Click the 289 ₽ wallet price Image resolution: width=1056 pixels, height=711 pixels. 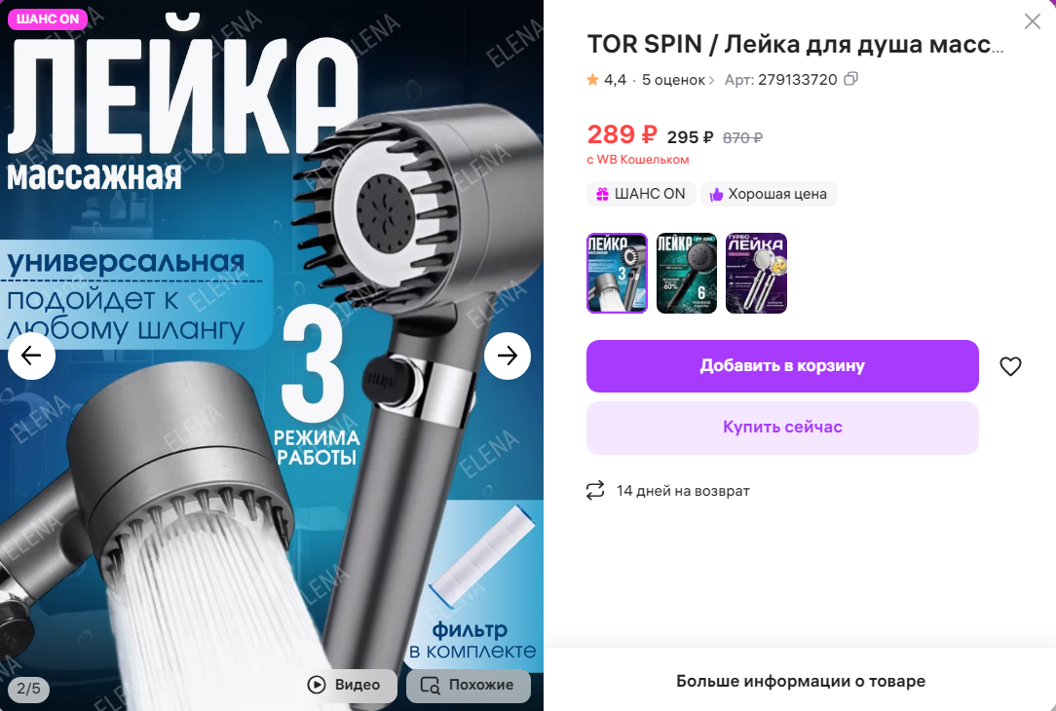(x=621, y=134)
